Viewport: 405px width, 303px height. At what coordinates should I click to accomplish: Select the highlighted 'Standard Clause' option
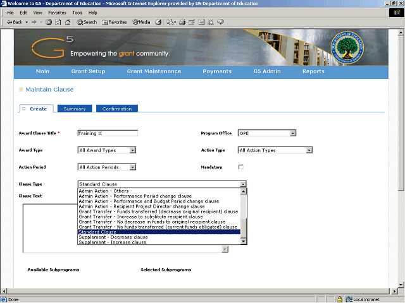(159, 232)
